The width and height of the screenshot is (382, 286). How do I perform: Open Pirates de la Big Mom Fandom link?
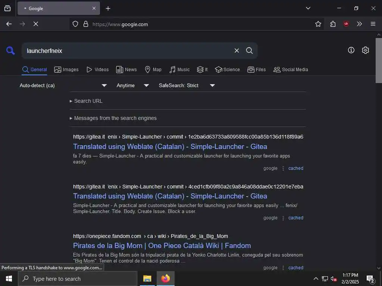pyautogui.click(x=162, y=246)
